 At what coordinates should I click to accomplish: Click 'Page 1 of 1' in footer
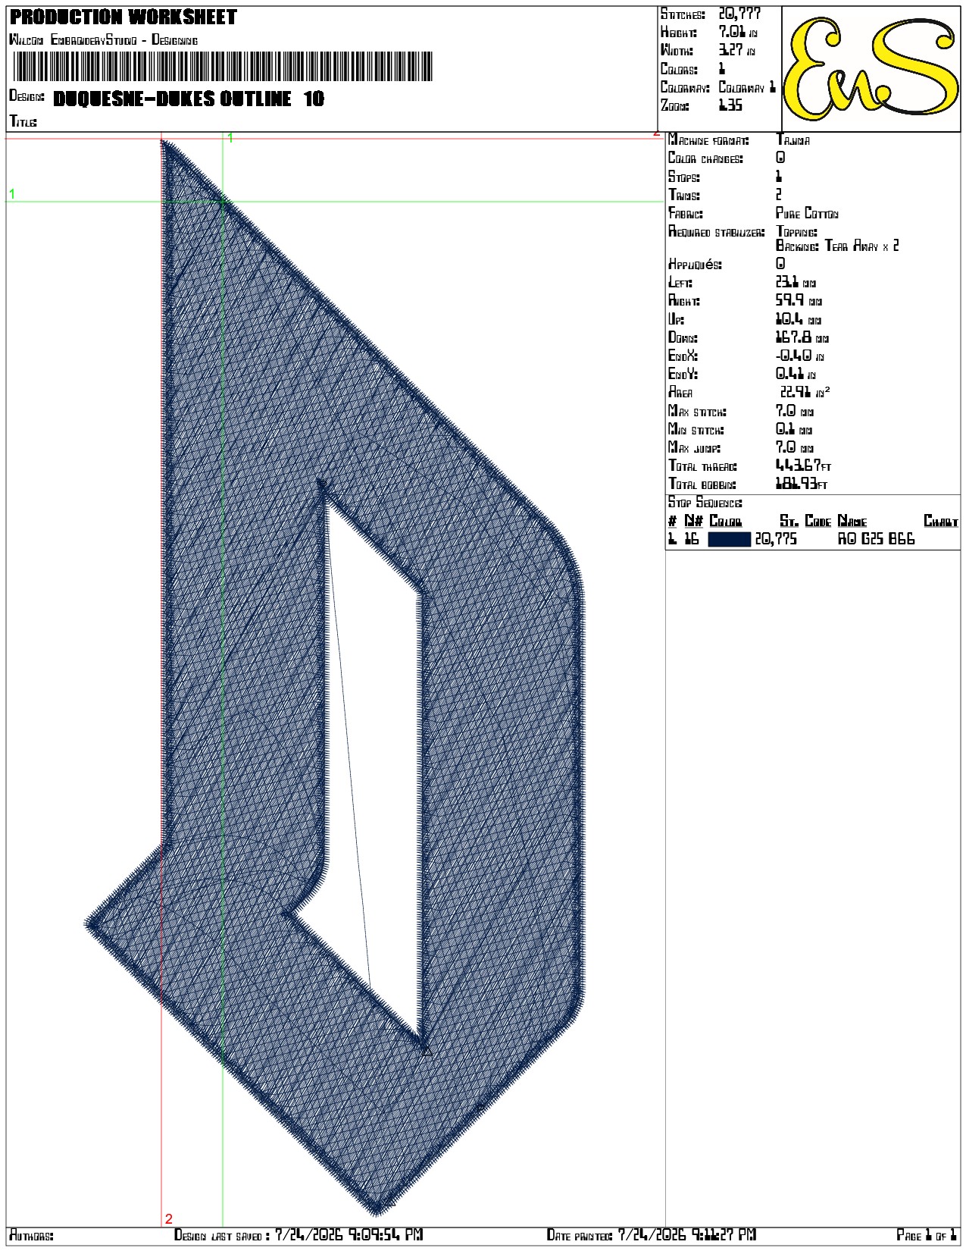point(927,1236)
